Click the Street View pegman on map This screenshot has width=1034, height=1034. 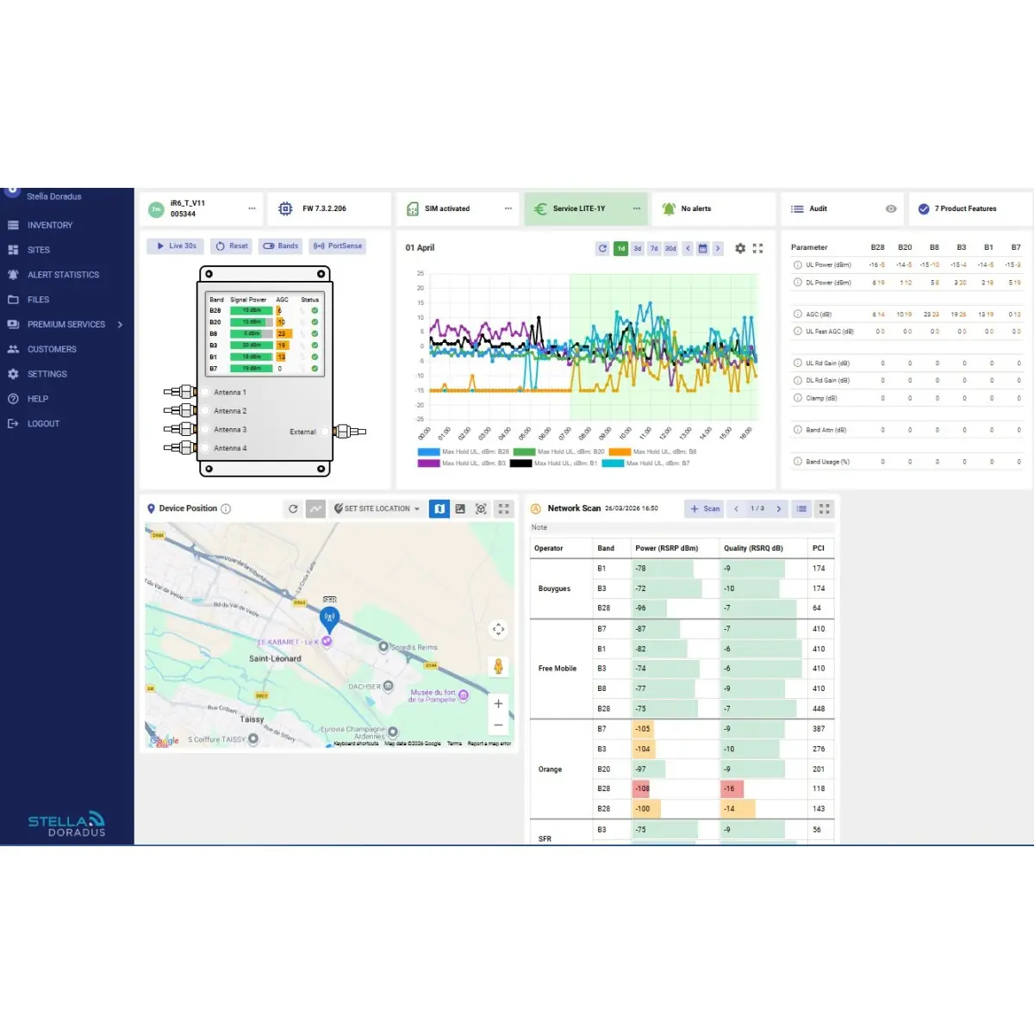pyautogui.click(x=498, y=666)
